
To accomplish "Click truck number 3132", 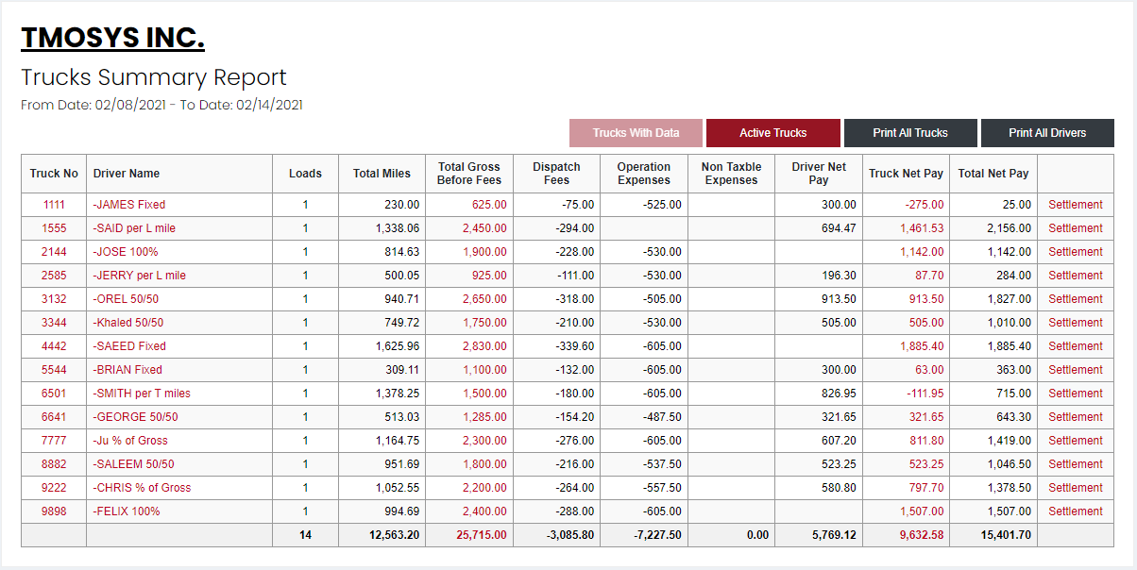I will click(54, 299).
